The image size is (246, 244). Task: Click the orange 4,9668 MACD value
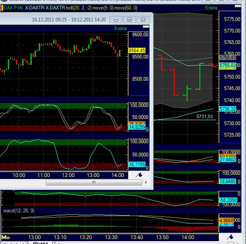(x=226, y=220)
